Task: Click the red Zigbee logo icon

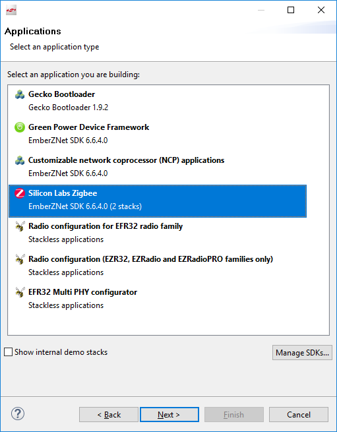Action: tap(20, 193)
